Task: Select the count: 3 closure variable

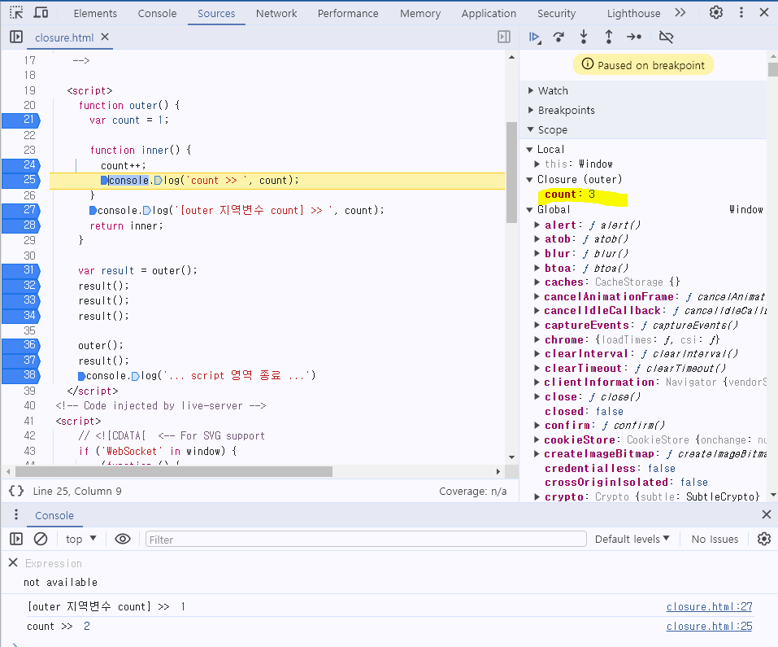Action: coord(570,195)
